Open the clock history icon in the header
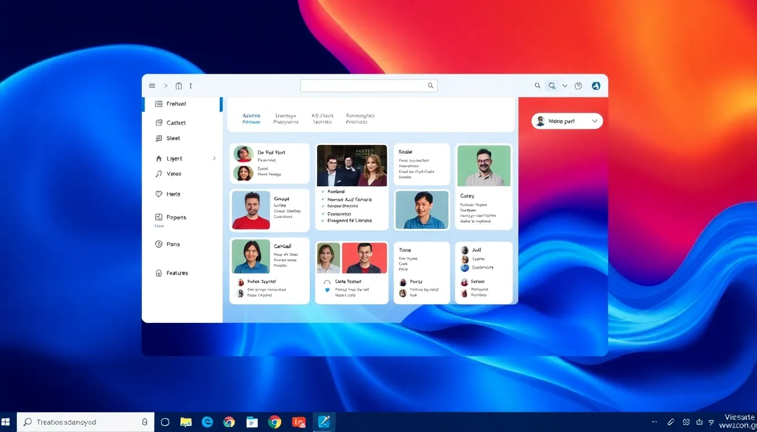757x432 pixels. tap(578, 86)
